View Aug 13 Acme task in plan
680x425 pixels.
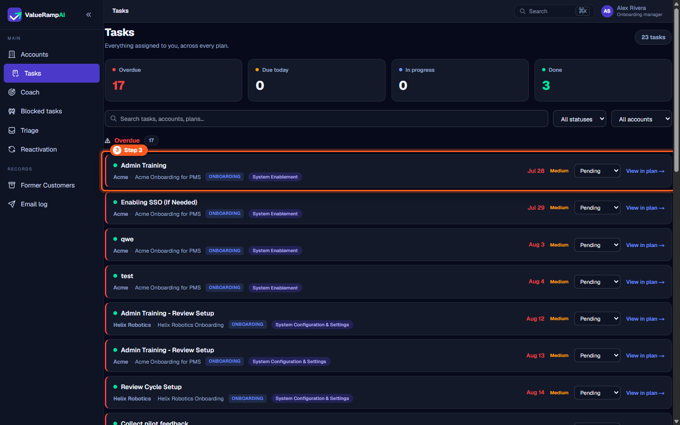(645, 356)
